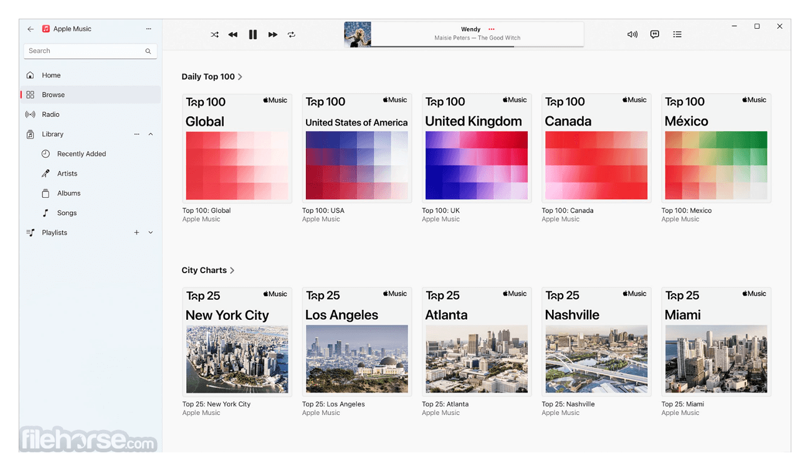Click the Apple Music app logo icon

tap(46, 29)
